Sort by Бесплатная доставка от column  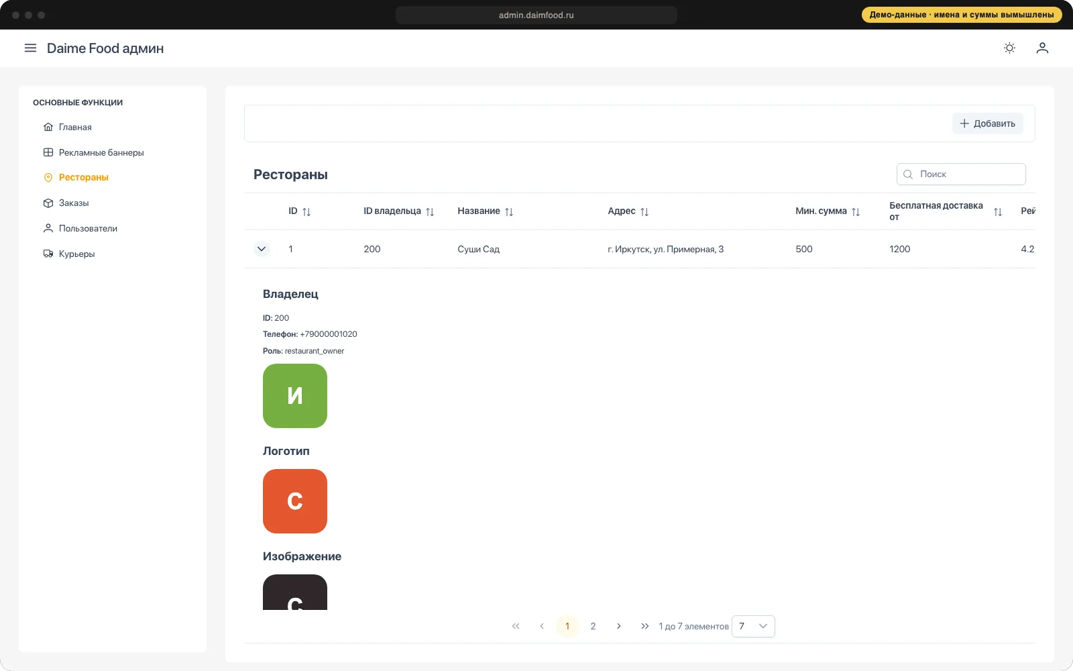(998, 212)
